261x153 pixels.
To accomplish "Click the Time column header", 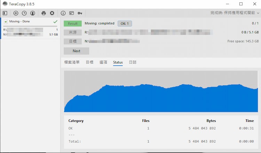I will 250,121.
